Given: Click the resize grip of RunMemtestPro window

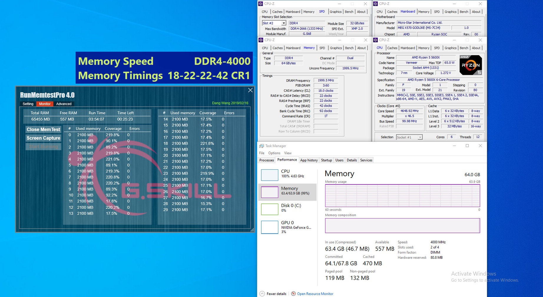Looking at the screenshot, I should click(252, 230).
